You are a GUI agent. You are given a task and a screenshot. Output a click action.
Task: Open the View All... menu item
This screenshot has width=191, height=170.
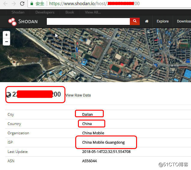[93, 12]
